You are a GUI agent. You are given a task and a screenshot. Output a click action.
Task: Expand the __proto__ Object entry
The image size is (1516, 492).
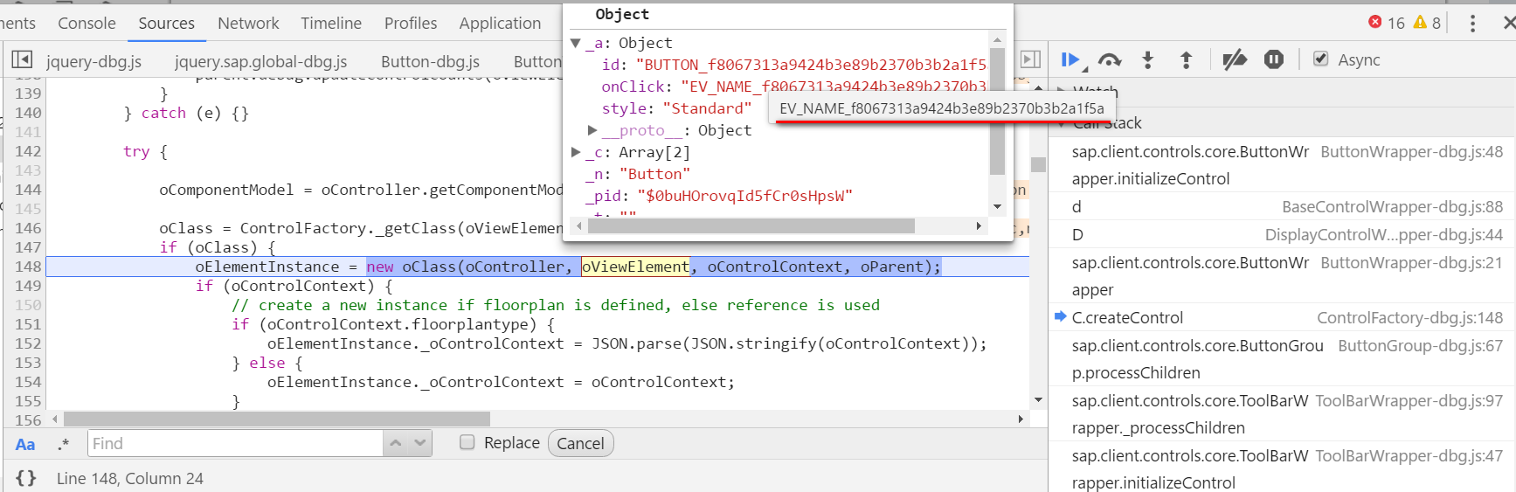click(592, 130)
